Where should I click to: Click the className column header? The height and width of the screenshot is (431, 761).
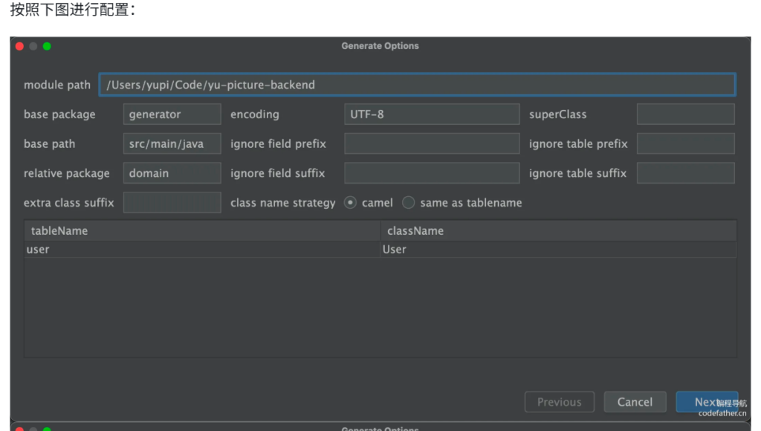558,231
